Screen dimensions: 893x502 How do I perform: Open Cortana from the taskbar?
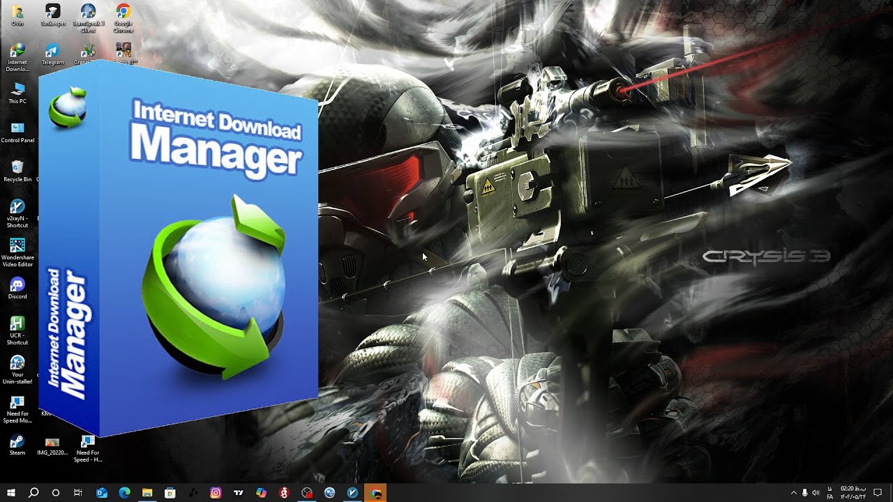pos(56,493)
